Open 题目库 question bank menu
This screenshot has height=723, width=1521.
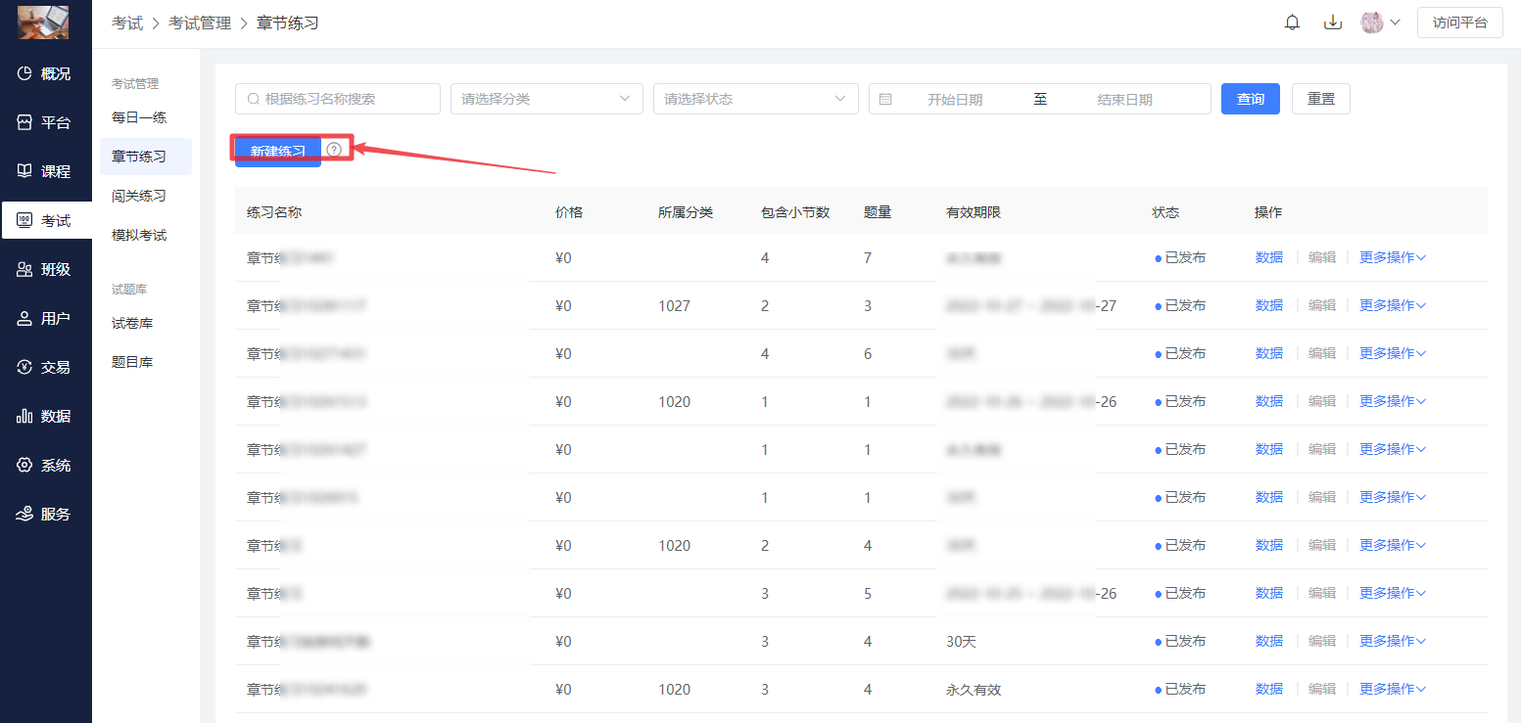(132, 362)
